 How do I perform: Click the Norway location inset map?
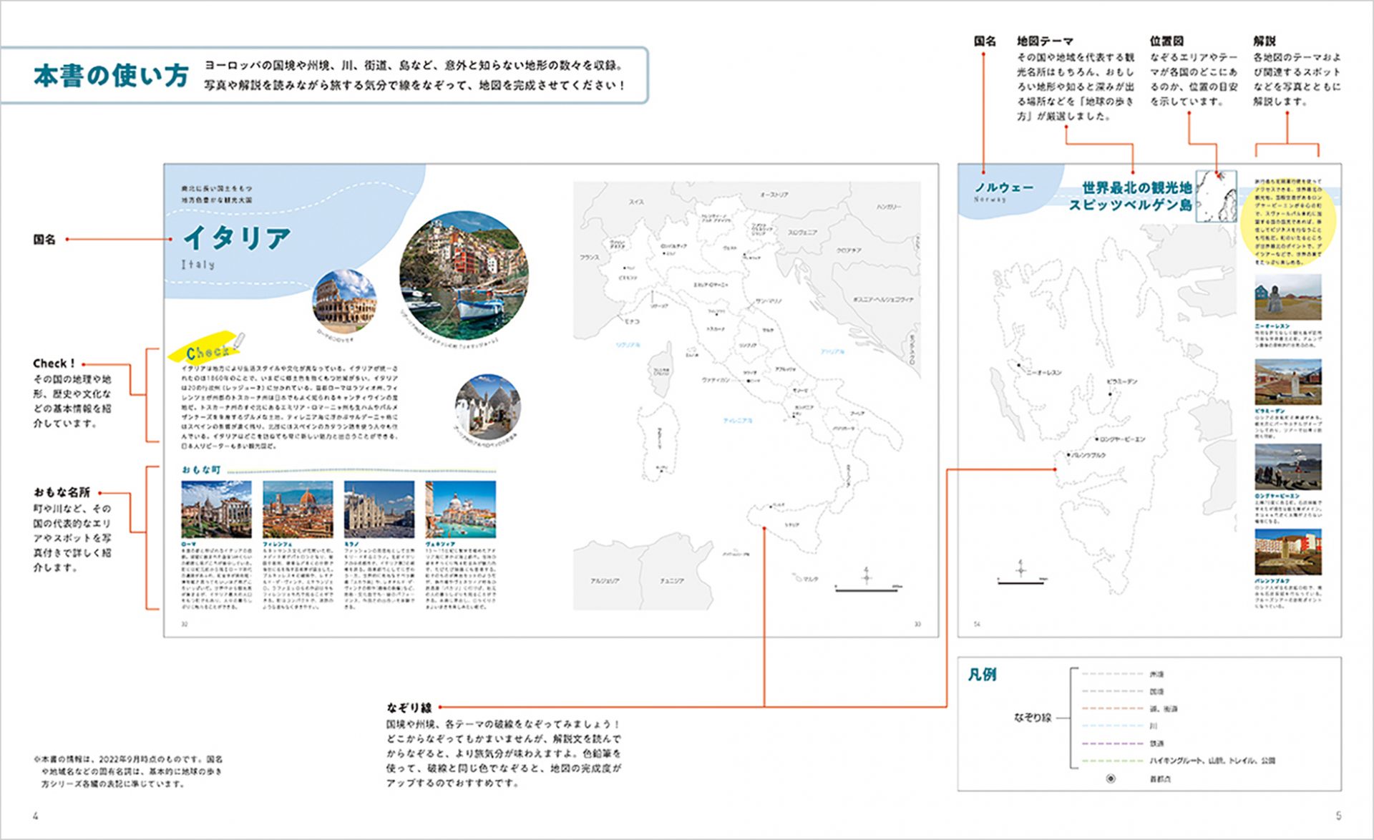(x=1217, y=195)
